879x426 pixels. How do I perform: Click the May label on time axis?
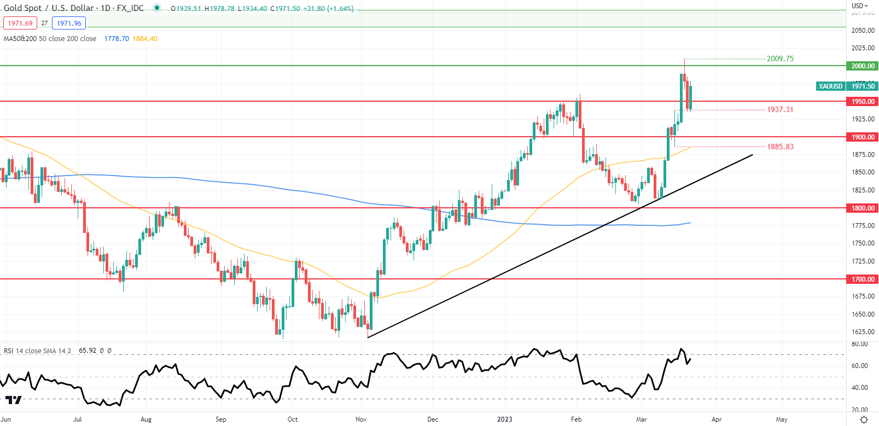[782, 419]
